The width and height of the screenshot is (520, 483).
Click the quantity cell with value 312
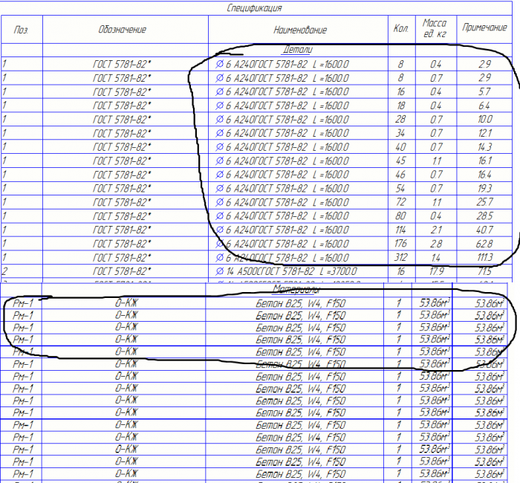tap(401, 257)
